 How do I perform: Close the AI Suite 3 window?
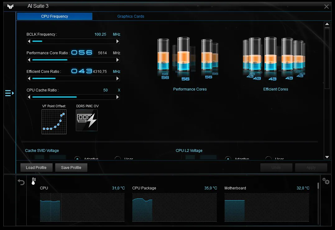[x=326, y=7]
